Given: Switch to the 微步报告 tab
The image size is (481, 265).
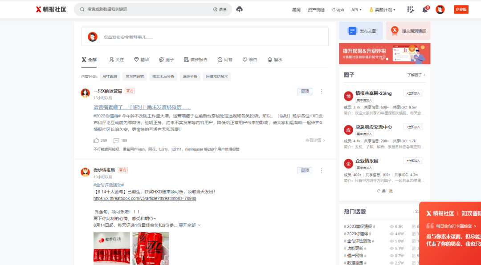Looking at the screenshot, I should tap(196, 60).
